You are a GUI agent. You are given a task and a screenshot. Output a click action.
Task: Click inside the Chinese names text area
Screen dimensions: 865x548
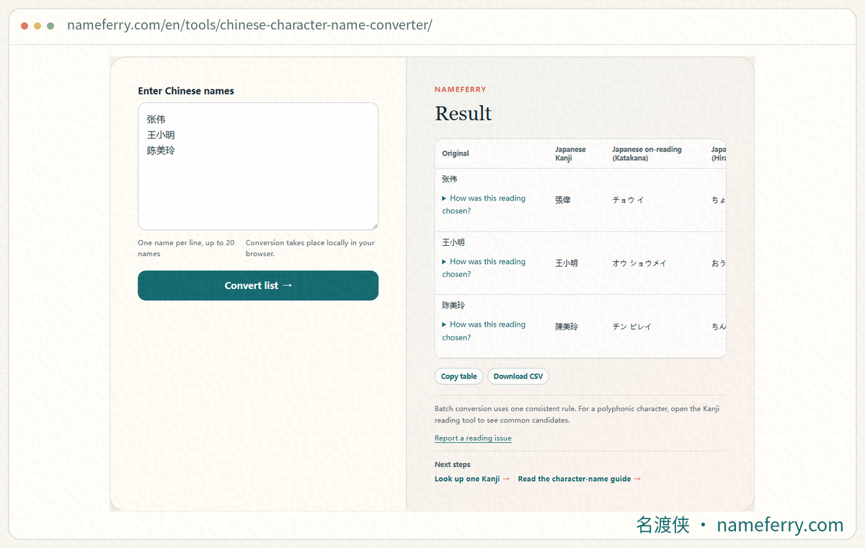[258, 167]
